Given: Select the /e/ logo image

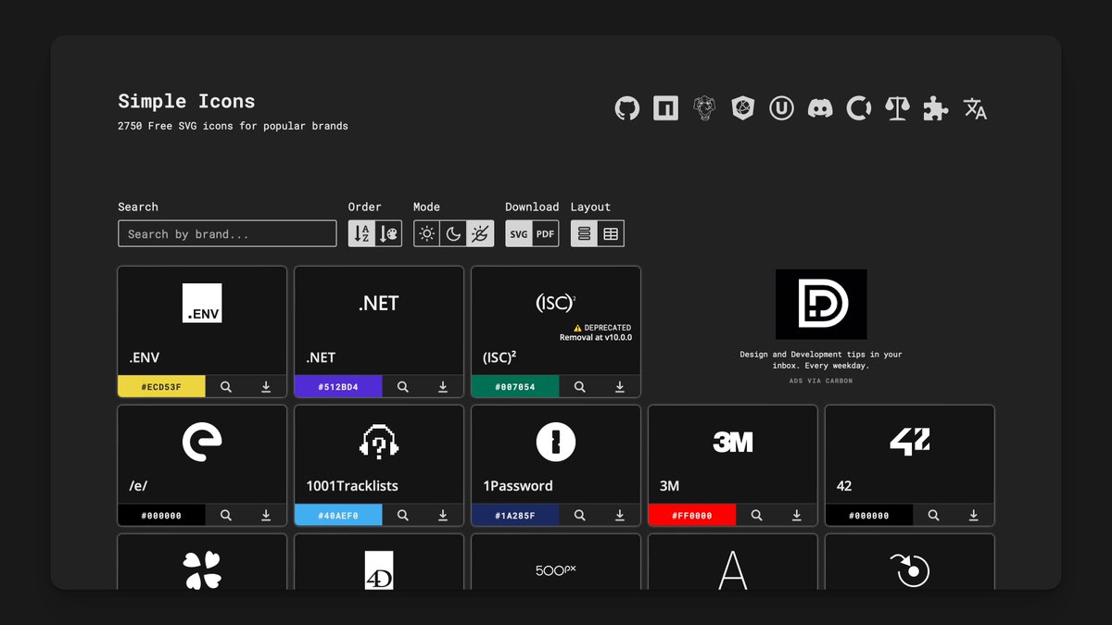Looking at the screenshot, I should pos(202,443).
